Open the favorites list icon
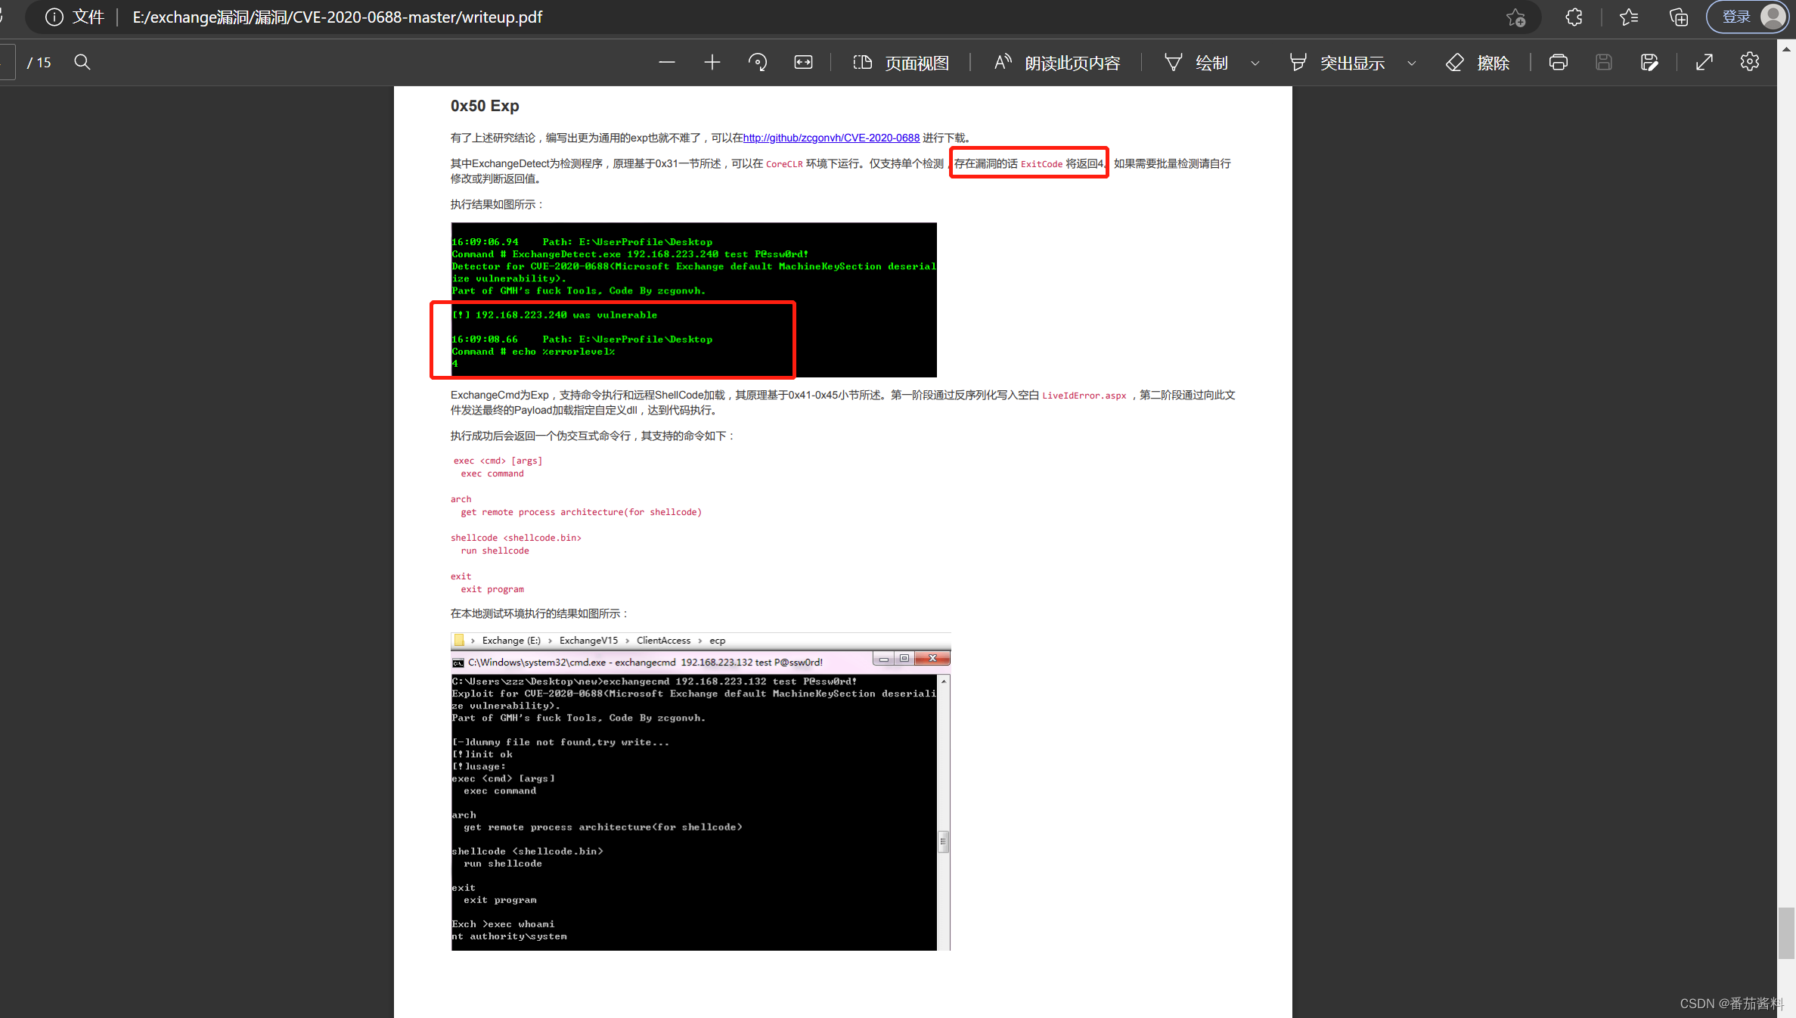This screenshot has width=1796, height=1018. [1629, 17]
